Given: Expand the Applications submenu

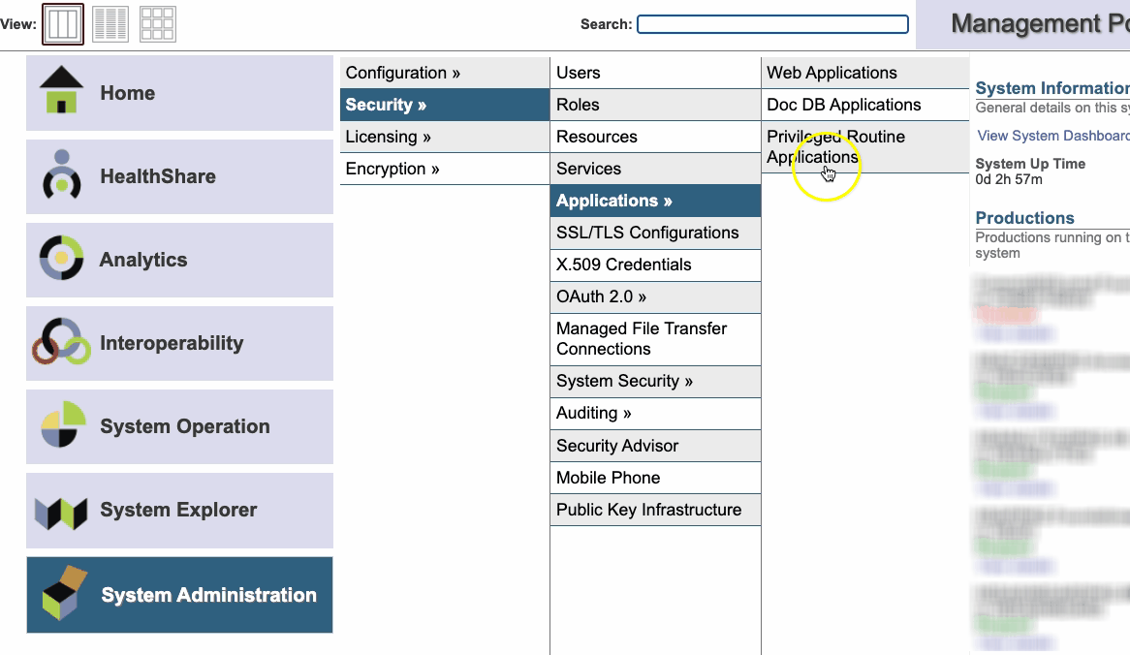Looking at the screenshot, I should [x=656, y=201].
